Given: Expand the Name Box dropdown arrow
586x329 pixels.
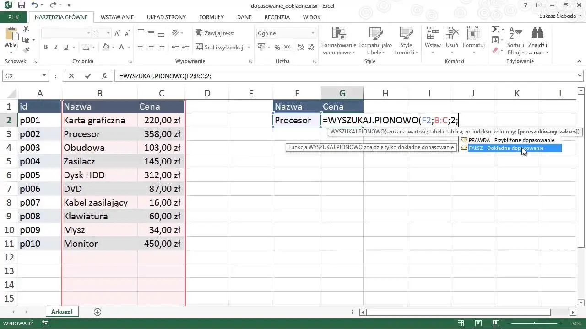Looking at the screenshot, I should point(44,76).
